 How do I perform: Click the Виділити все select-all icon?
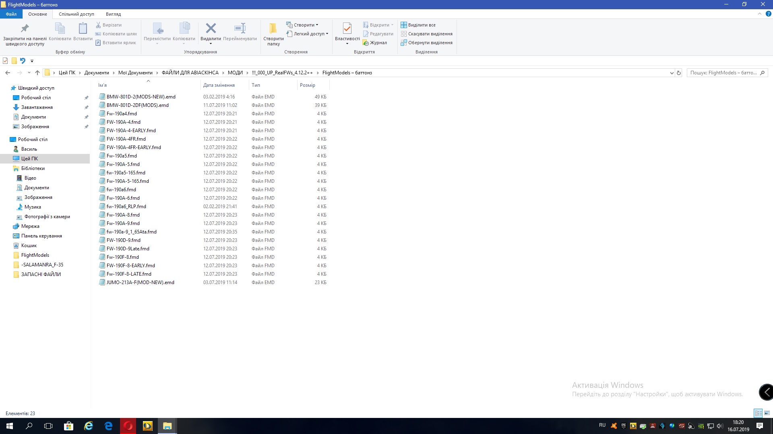click(404, 25)
